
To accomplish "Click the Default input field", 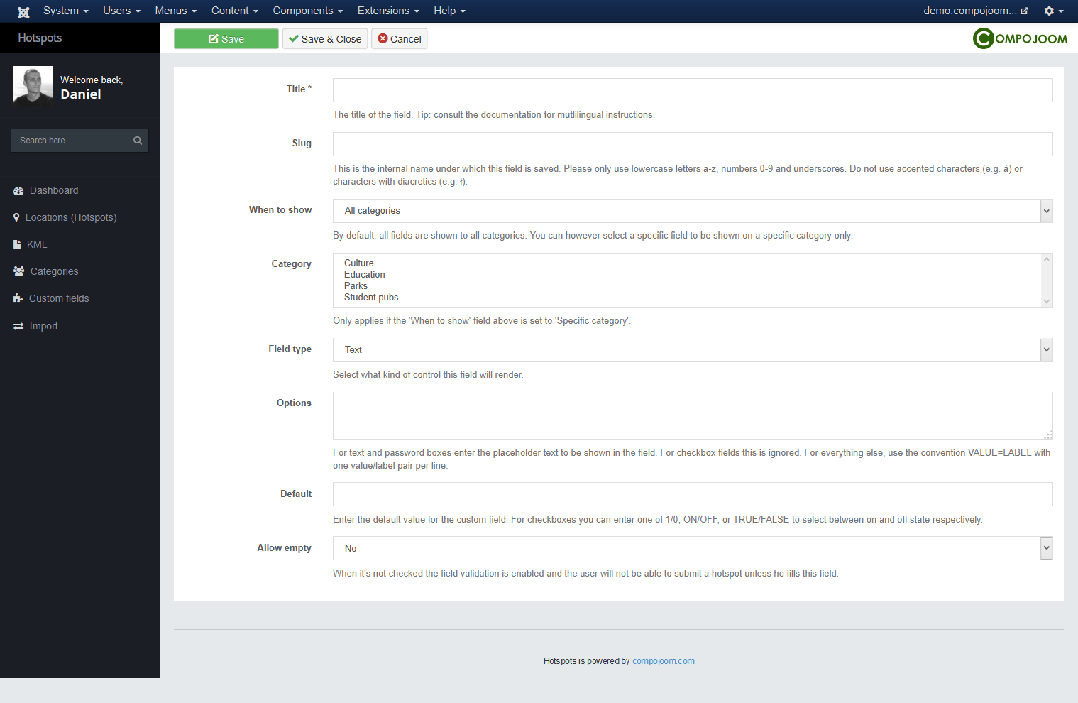I will (693, 494).
